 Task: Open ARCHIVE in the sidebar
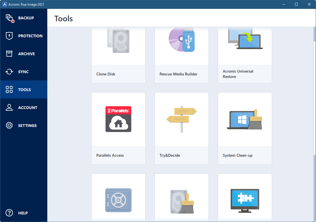click(x=26, y=54)
